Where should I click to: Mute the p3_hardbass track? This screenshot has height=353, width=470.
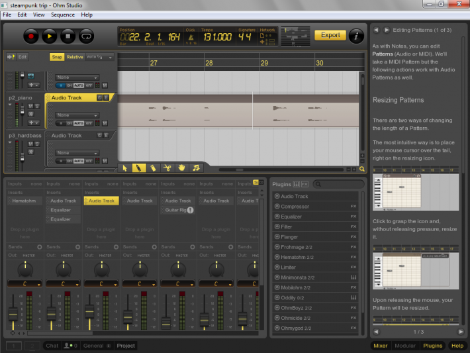pos(30,144)
